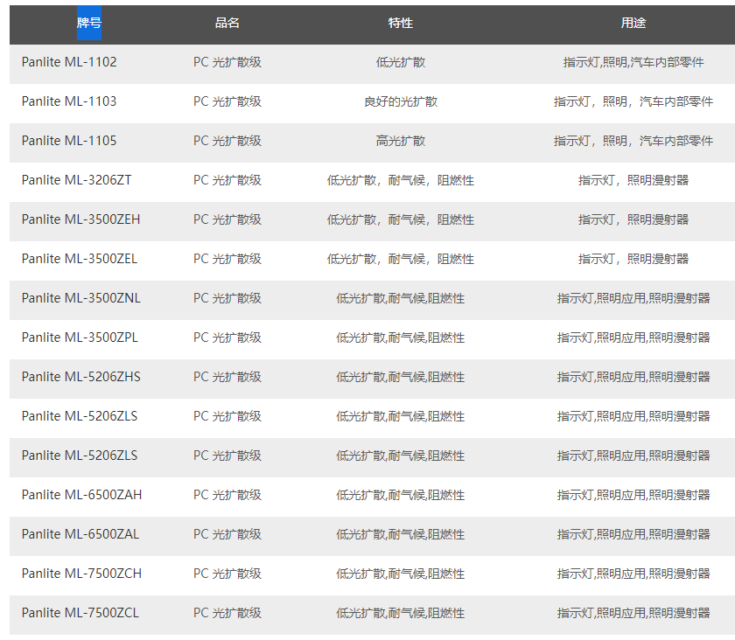Screen dimensions: 735x640
Task: Select the Panlite ML-1102 grade name
Action: click(69, 62)
